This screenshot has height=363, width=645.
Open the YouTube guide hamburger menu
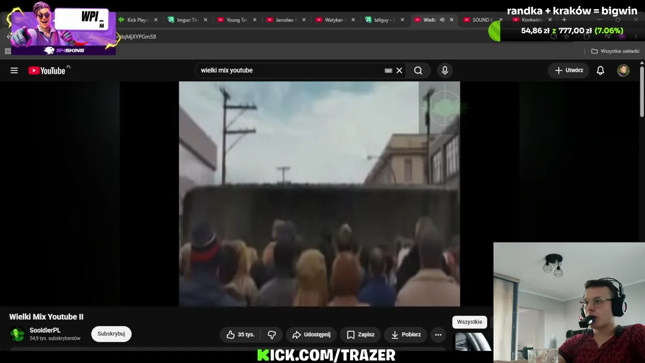click(x=14, y=71)
